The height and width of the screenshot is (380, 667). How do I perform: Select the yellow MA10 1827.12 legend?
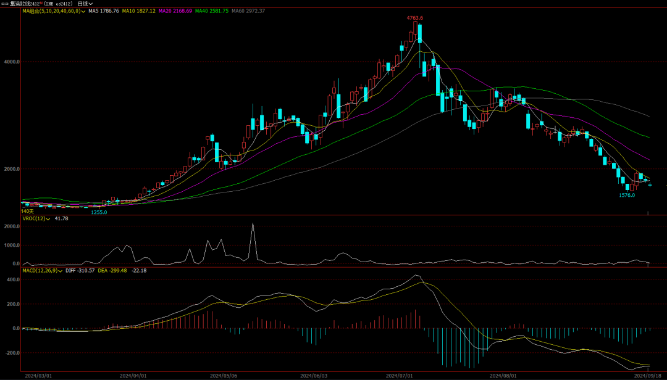pos(138,11)
